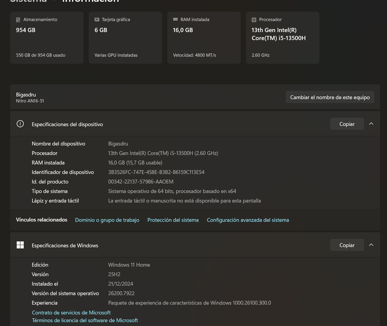Open the Procesador i5-13500H card
Image resolution: width=387 pixels, height=326 pixels.
coord(283,38)
